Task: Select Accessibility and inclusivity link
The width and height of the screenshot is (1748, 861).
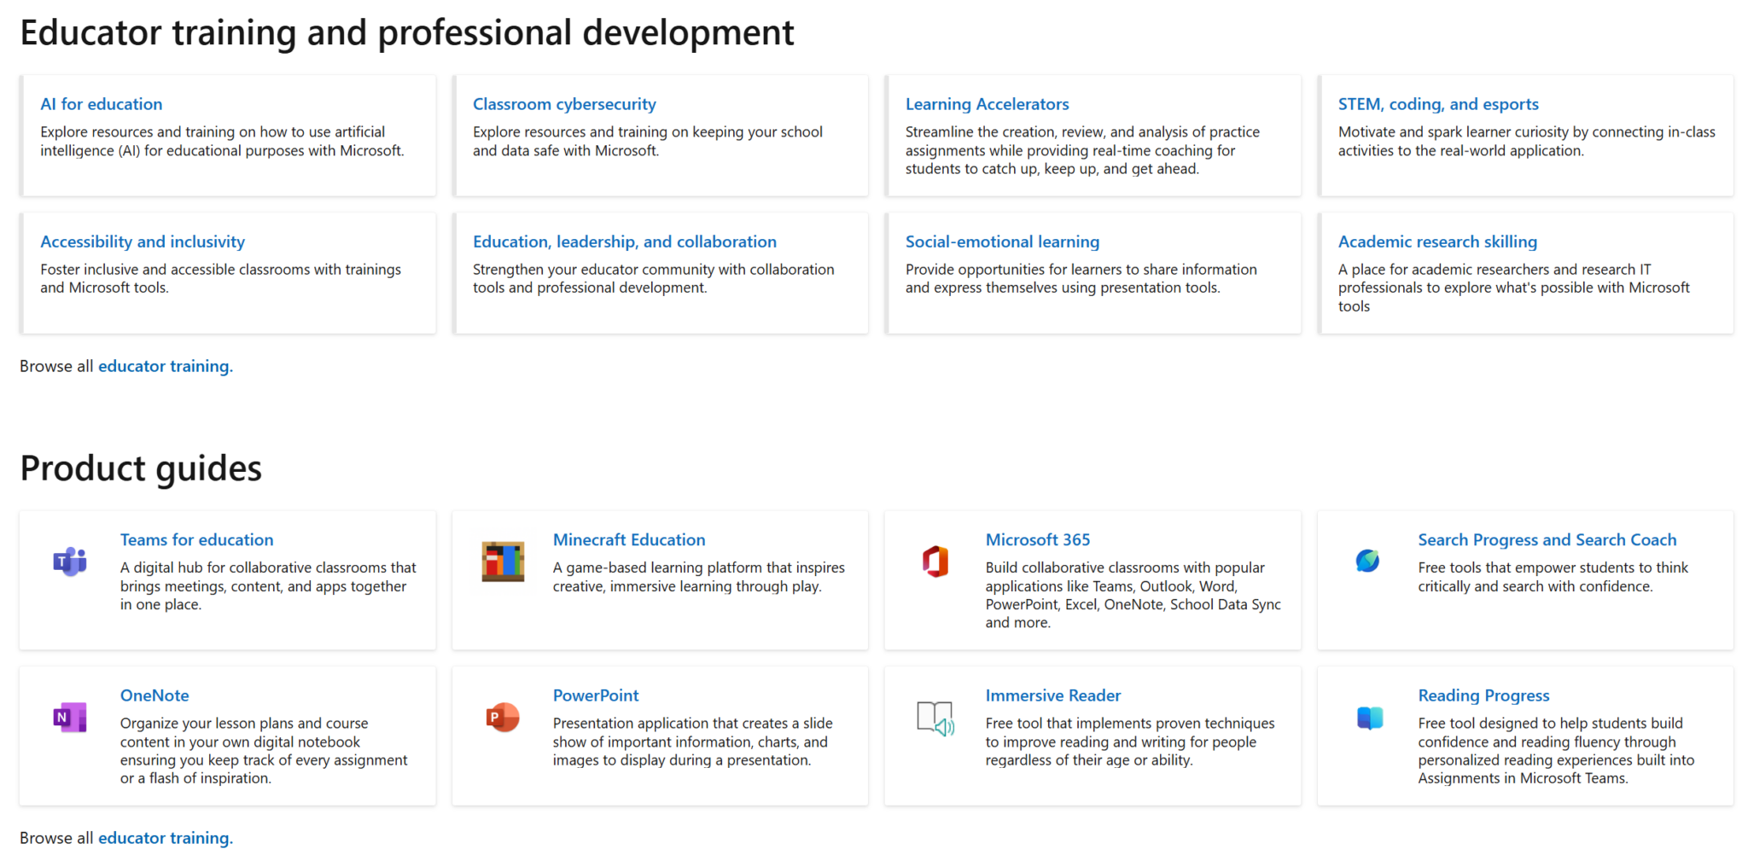Action: click(x=143, y=241)
